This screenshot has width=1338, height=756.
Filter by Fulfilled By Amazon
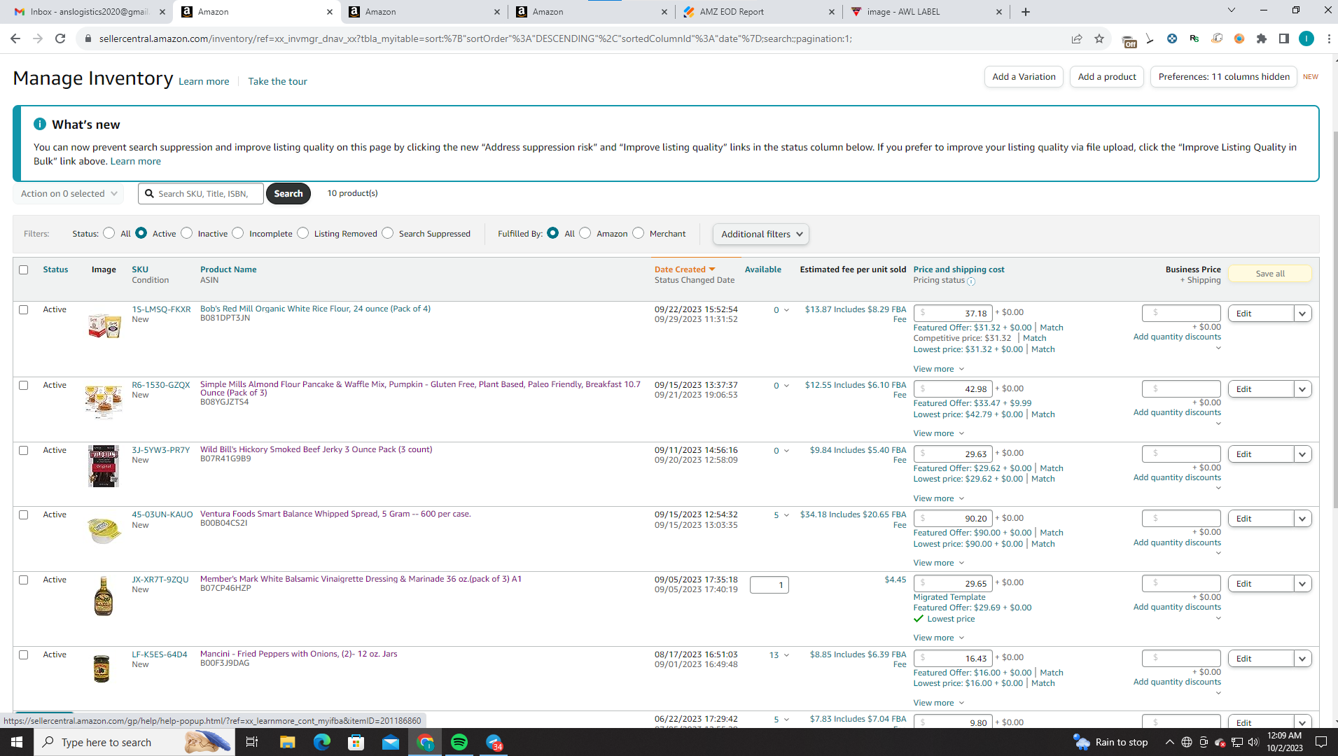(x=585, y=233)
